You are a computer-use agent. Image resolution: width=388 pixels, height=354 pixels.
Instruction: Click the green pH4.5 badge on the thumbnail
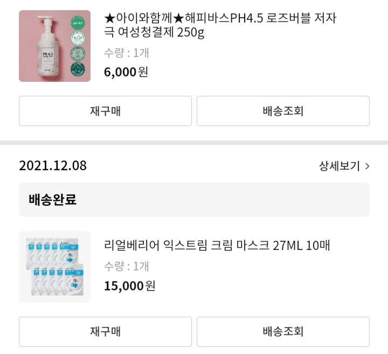[78, 23]
